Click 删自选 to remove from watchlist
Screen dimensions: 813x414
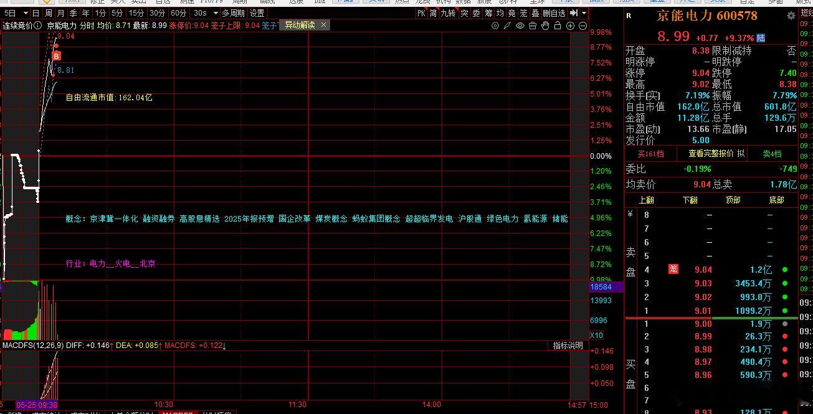coord(554,13)
